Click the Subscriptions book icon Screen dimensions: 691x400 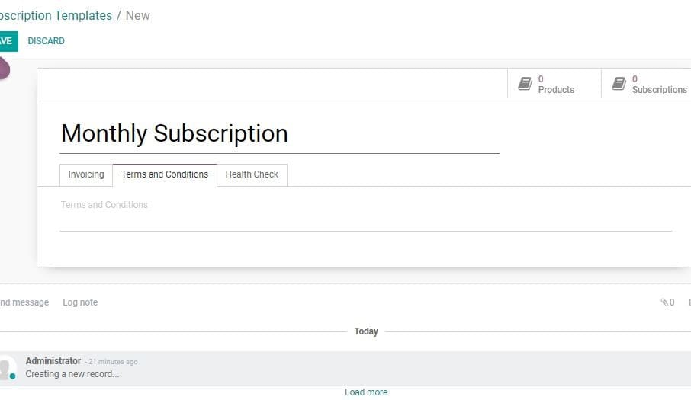point(619,84)
